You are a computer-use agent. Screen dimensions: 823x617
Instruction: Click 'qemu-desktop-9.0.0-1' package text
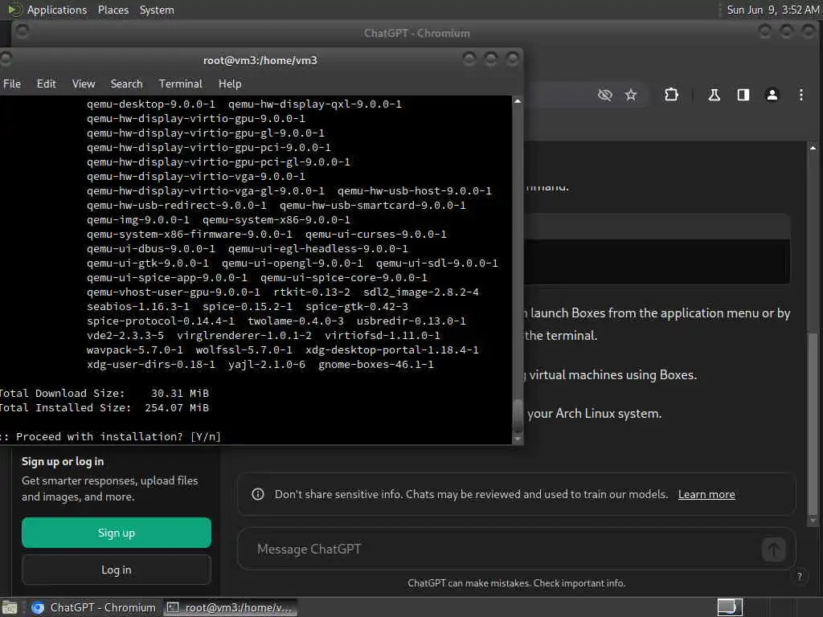(x=150, y=104)
